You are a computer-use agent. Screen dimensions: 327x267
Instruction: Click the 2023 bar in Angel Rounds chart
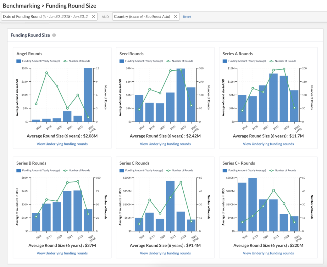pos(88,95)
